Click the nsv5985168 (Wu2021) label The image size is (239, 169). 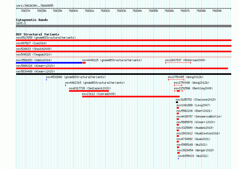tap(192, 145)
